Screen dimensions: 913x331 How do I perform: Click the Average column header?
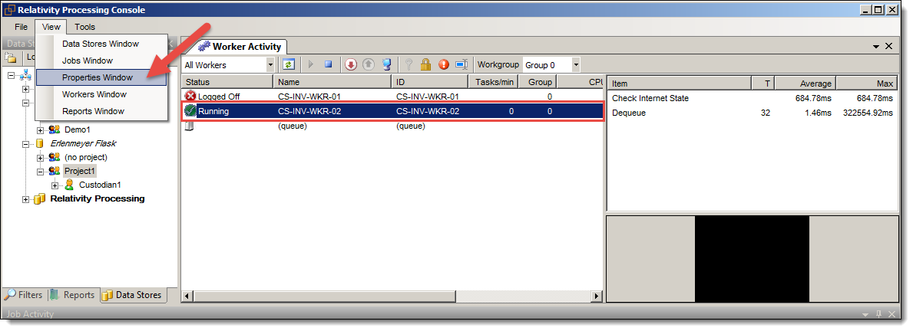[805, 84]
